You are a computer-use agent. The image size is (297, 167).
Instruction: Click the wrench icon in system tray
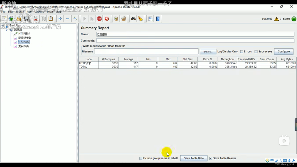point(294,160)
